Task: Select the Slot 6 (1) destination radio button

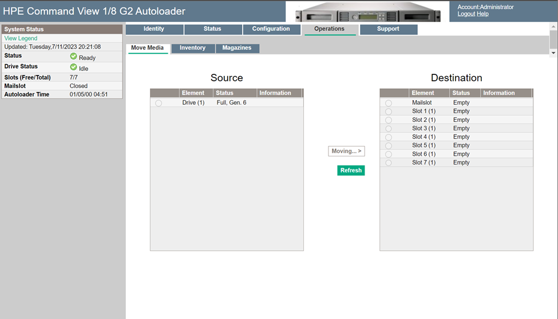Action: coord(389,154)
